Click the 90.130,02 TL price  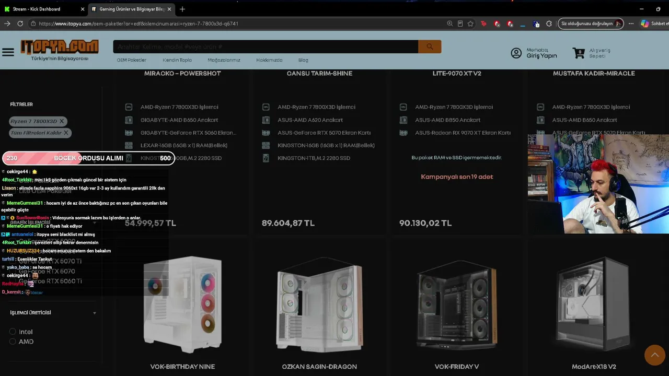point(425,223)
